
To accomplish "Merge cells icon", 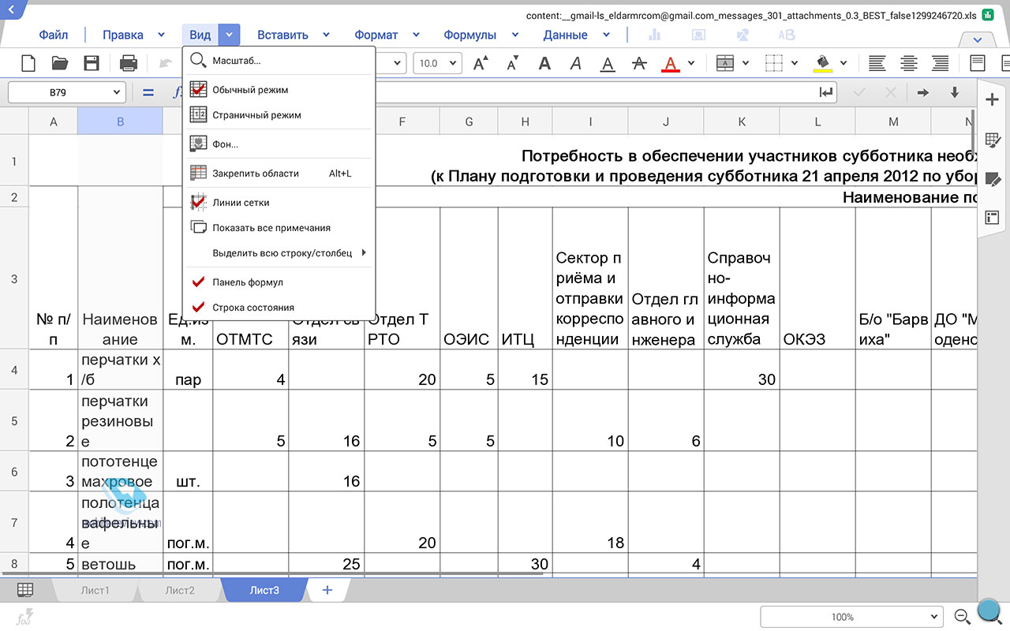I will [x=724, y=63].
